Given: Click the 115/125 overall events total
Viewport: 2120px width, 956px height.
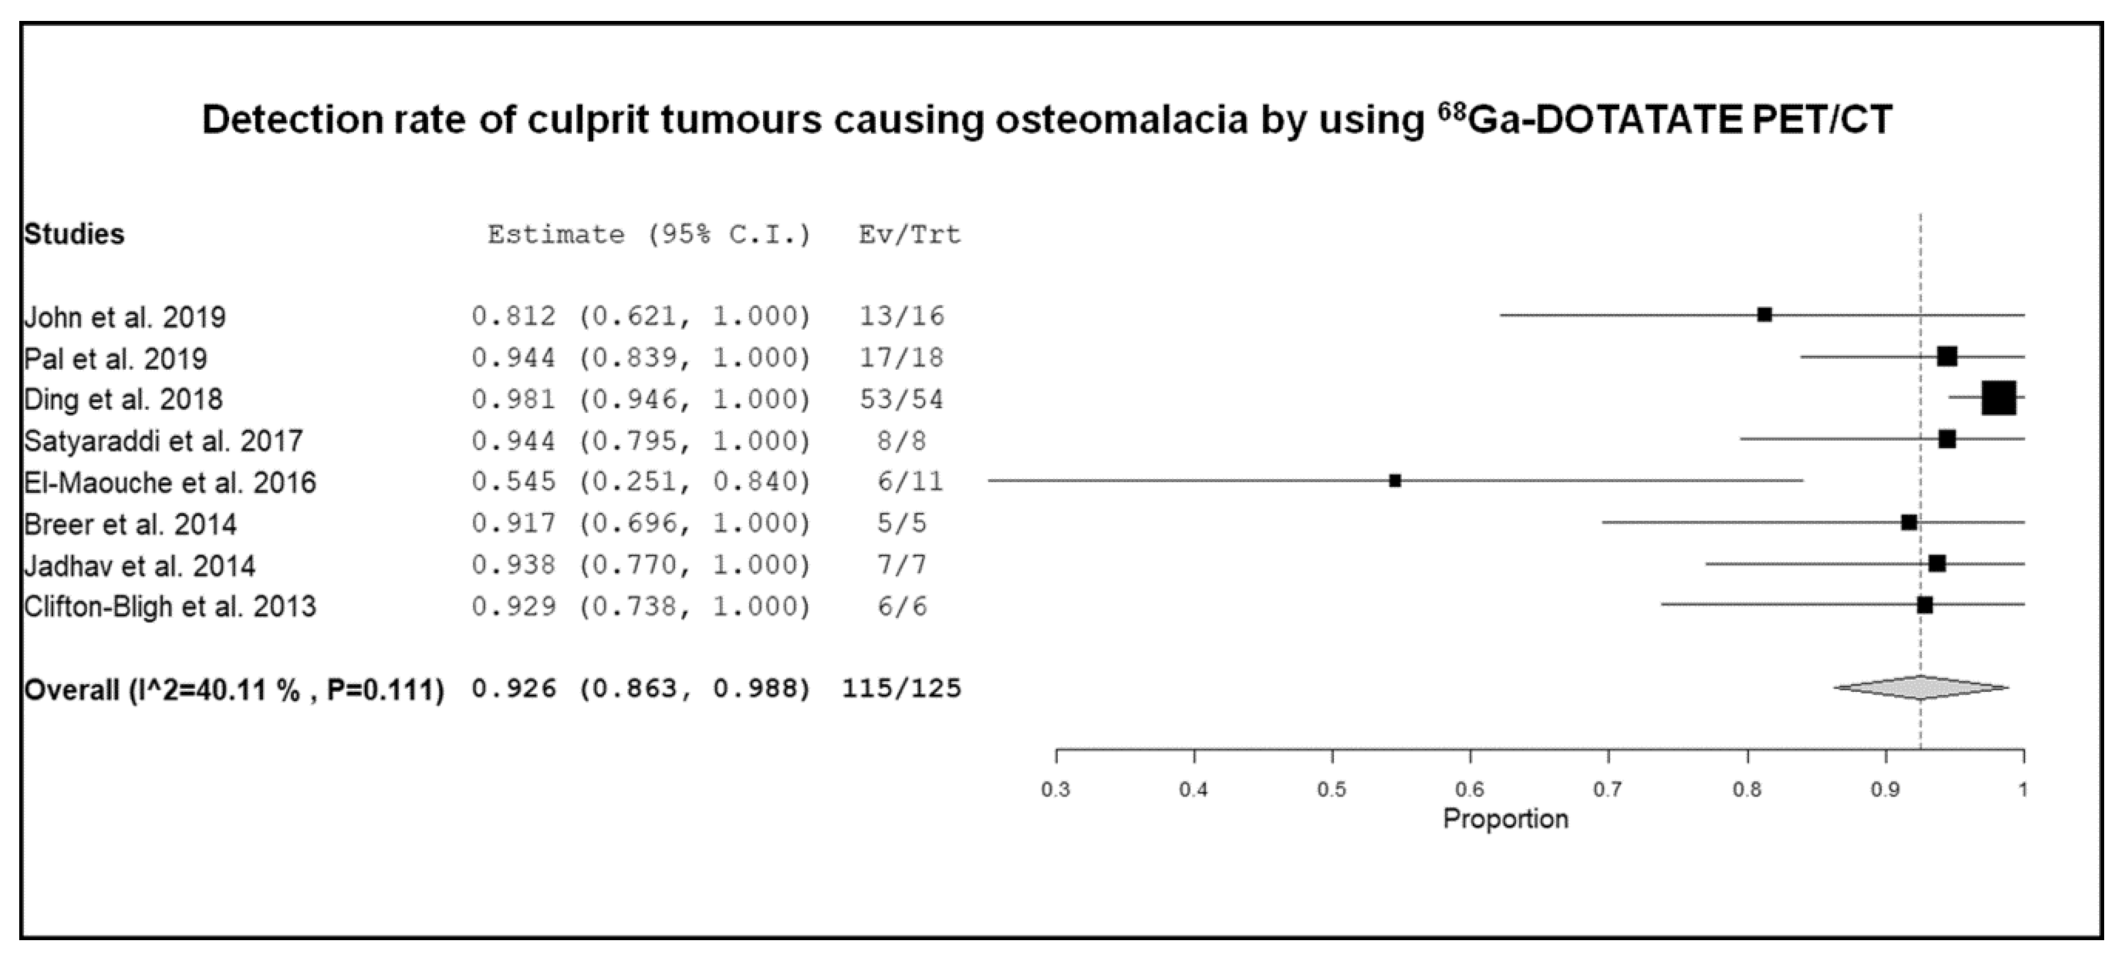Looking at the screenshot, I should (901, 689).
